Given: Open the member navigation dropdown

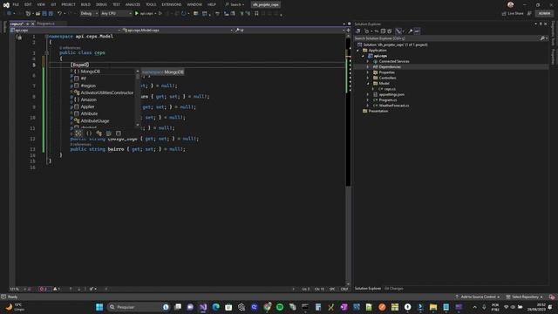Looking at the screenshot, I should (x=290, y=31).
